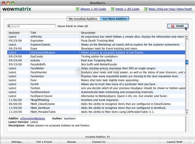Screen dimensions: 195x144
Task: Click the 09/19/08 updated date cell
Action: 15,65
